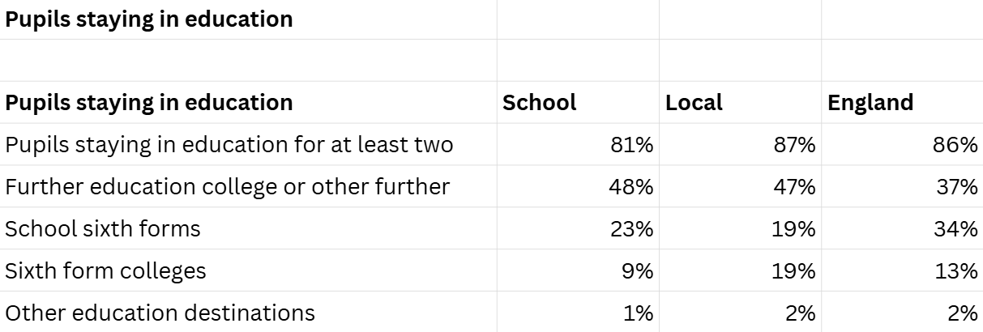The width and height of the screenshot is (983, 332).
Task: Select the 37% England value cell
Action: click(x=956, y=187)
